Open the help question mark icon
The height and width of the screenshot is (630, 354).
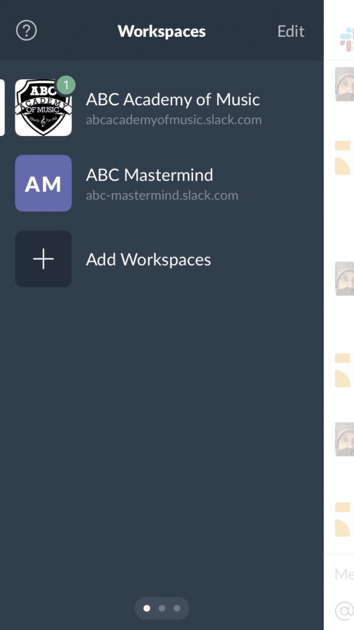(x=26, y=31)
